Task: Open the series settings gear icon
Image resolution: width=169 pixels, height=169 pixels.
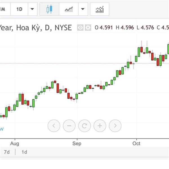Action: (x=88, y=28)
